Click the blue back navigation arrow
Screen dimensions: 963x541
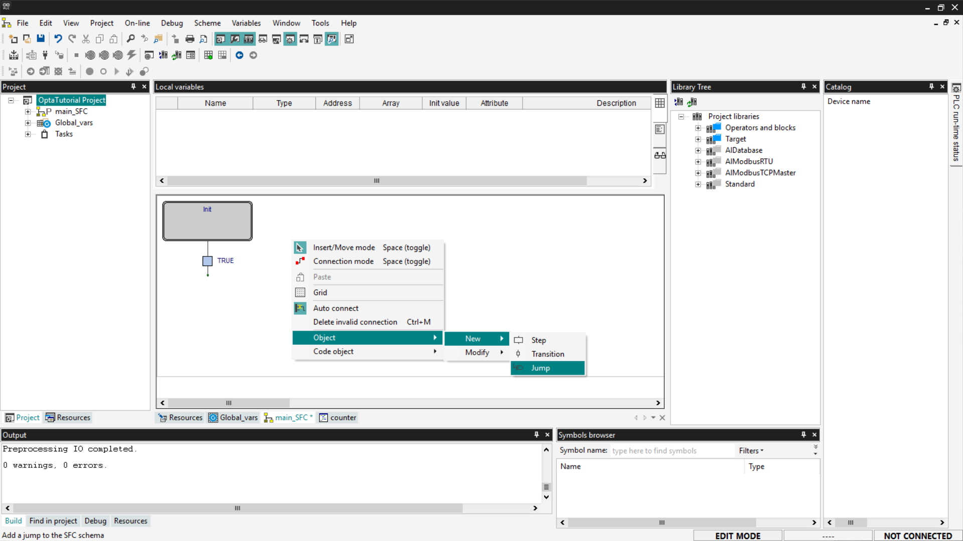click(x=239, y=55)
